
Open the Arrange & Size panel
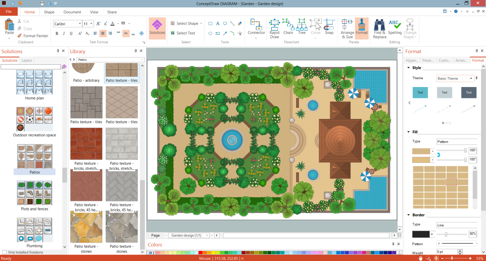click(x=347, y=28)
